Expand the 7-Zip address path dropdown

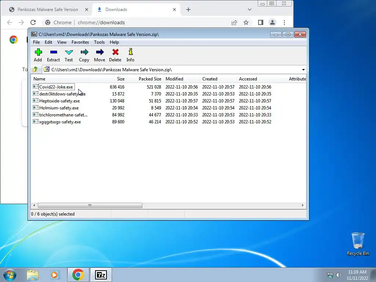(303, 69)
